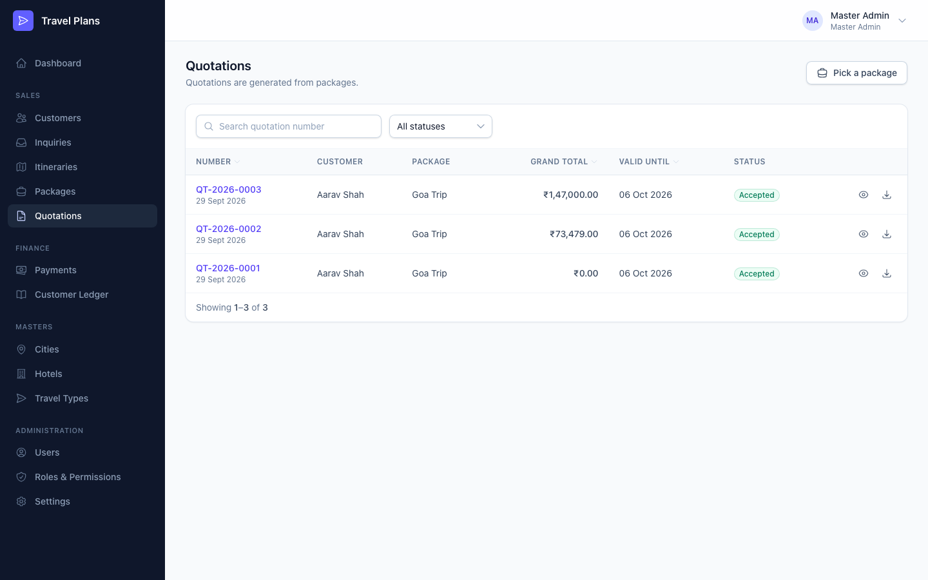Click the Roles & Permissions shield icon
The image size is (928, 580).
(21, 477)
